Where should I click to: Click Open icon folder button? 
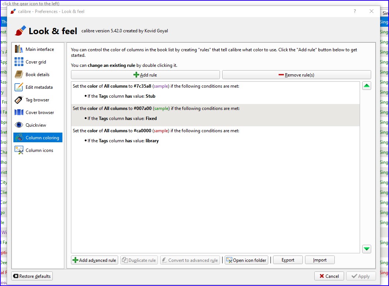(246, 260)
